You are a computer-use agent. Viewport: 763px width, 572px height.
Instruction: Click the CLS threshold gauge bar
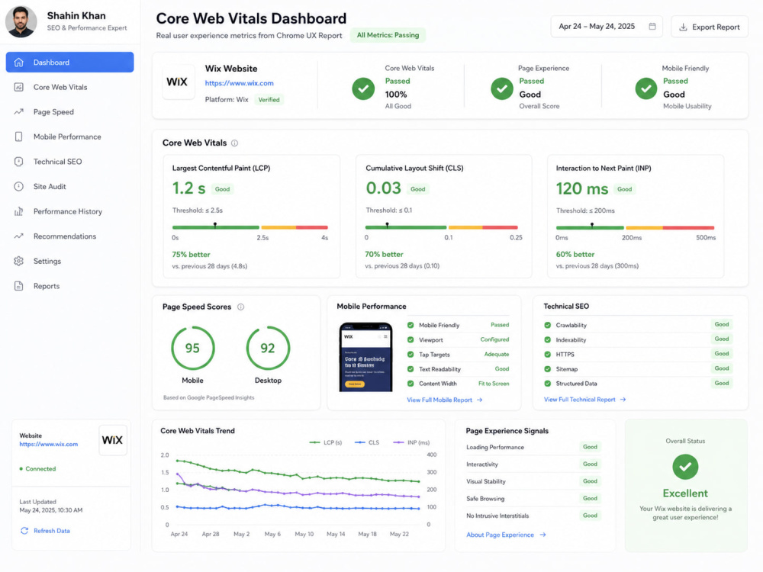pyautogui.click(x=441, y=227)
